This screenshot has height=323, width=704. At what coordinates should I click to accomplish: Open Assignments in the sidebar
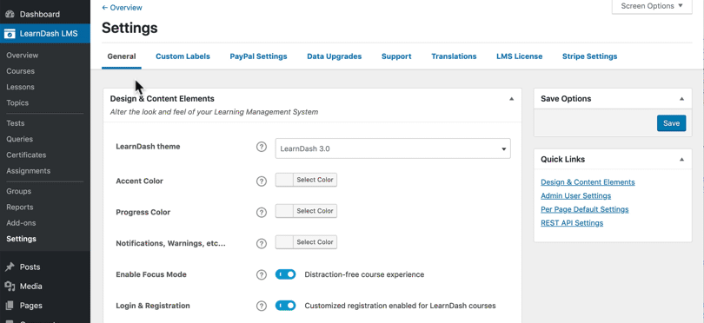point(29,171)
